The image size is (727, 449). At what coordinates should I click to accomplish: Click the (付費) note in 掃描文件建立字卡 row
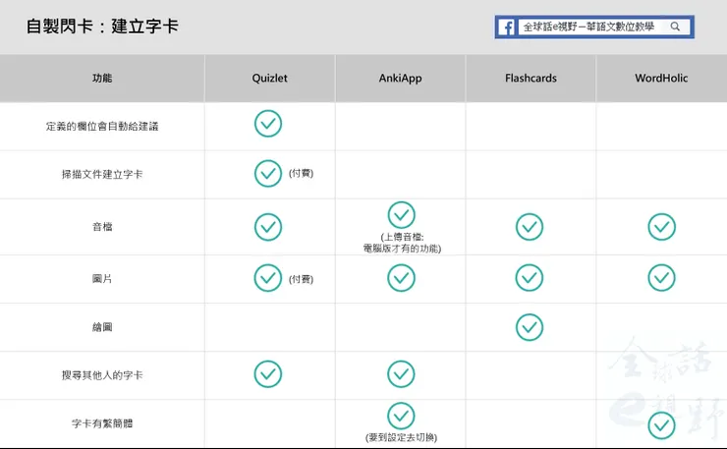tap(301, 173)
